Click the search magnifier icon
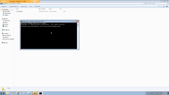The image size is (169, 95). [168, 3]
